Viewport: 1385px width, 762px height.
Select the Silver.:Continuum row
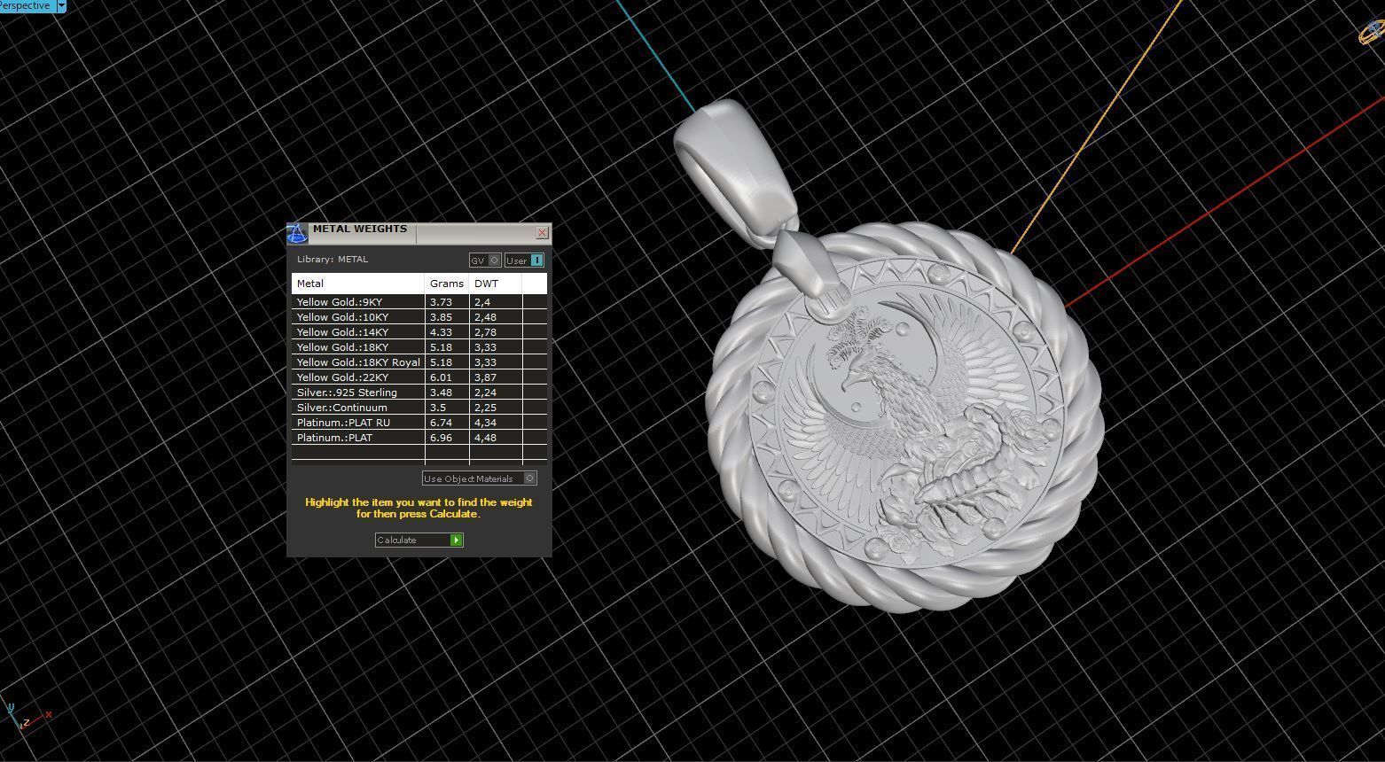coord(419,408)
